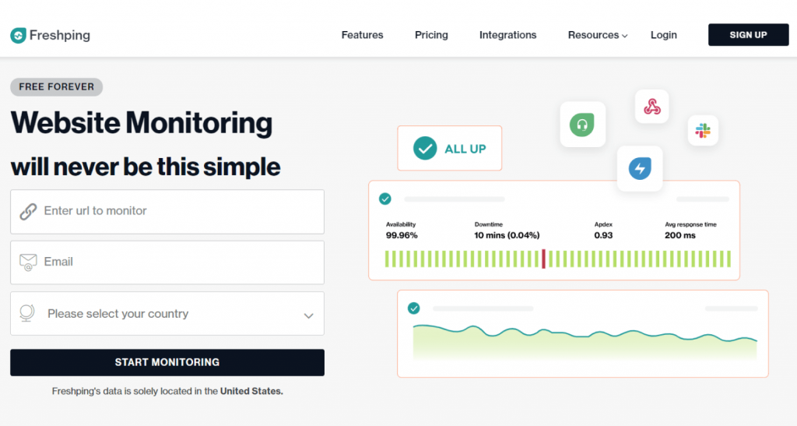Viewport: 797px width, 426px height.
Task: Click the bold United States text
Action: [x=251, y=392]
